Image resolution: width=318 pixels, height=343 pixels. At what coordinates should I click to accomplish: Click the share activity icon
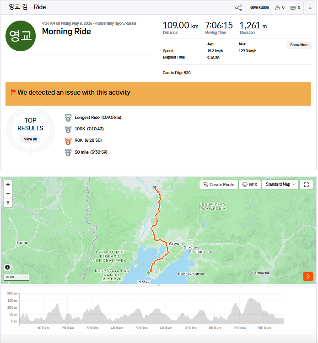coord(238,8)
